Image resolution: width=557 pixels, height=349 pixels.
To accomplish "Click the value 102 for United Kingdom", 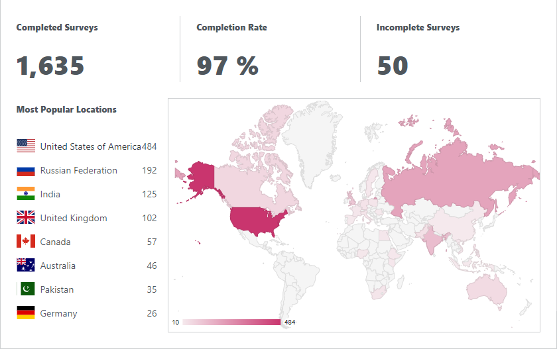I will (x=150, y=218).
